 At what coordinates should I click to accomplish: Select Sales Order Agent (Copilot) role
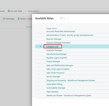[58, 69]
